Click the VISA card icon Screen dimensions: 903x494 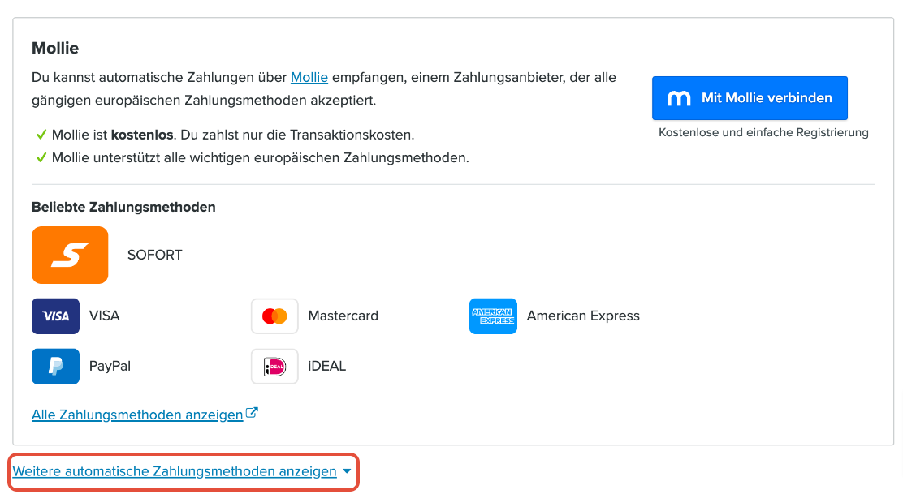coord(55,316)
